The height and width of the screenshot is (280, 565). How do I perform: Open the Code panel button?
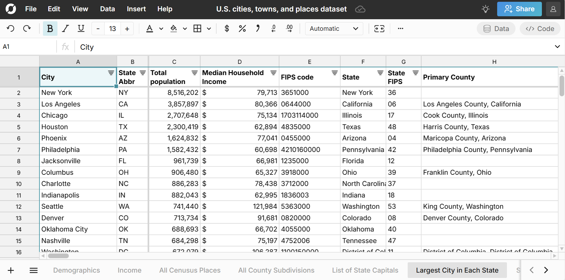[540, 29]
